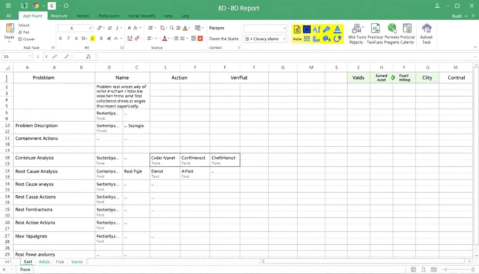
Task: Click the Chrome icon in title bar
Action: pos(36,6)
